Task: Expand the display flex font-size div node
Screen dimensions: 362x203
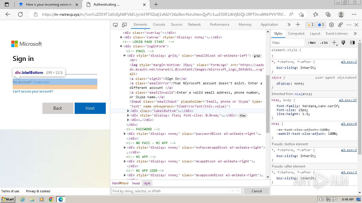Action: 128,115
